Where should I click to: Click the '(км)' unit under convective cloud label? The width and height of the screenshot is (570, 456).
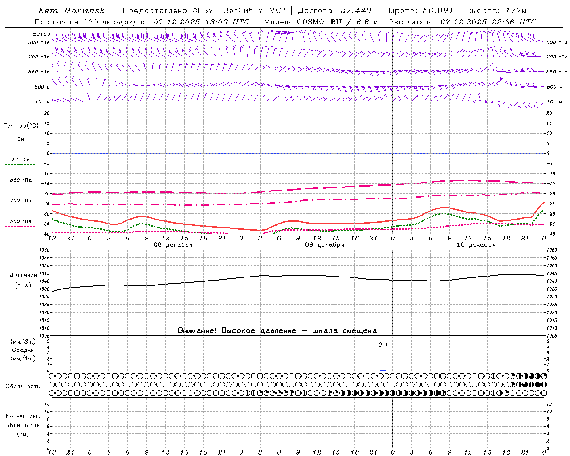click(x=23, y=434)
